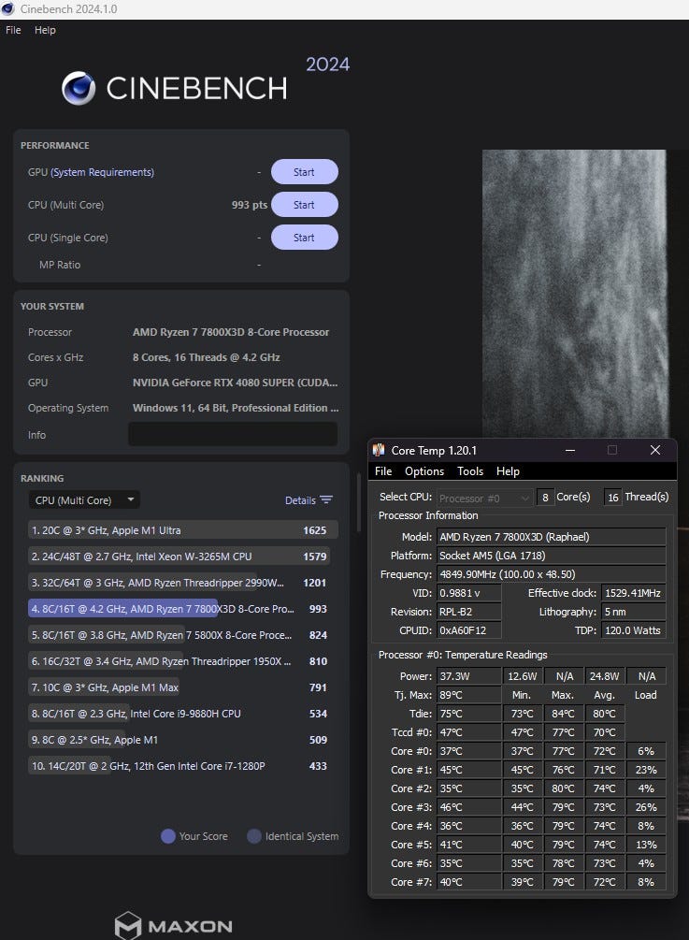
Task: Open the Select CPU Processor #0 dropdown
Action: pyautogui.click(x=484, y=499)
